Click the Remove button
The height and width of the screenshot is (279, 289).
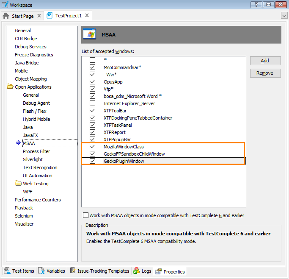click(265, 73)
